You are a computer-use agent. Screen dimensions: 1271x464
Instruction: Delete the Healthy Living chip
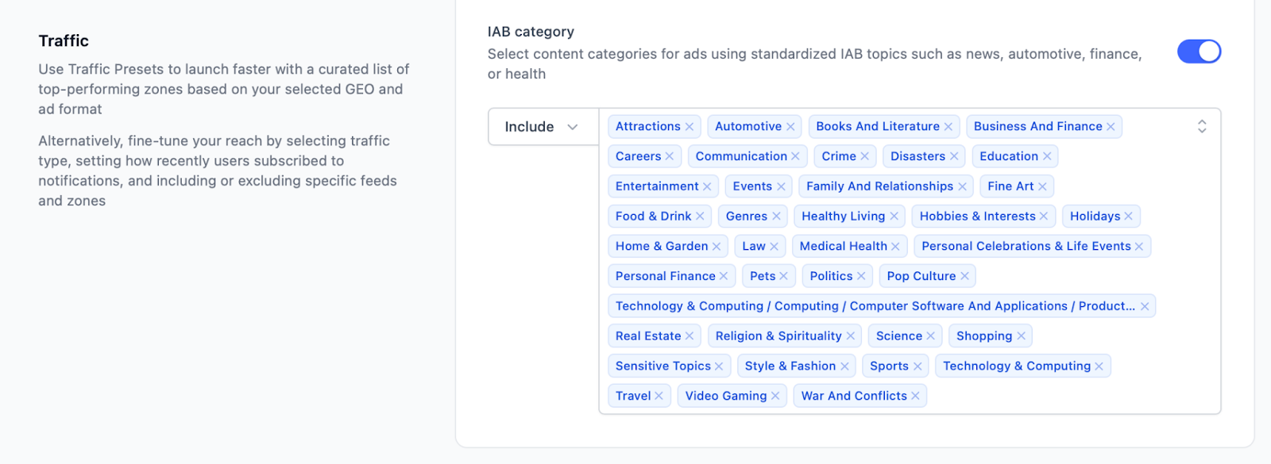tap(894, 217)
